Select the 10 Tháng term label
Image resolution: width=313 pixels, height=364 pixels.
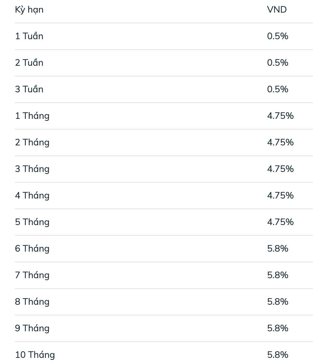(35, 355)
